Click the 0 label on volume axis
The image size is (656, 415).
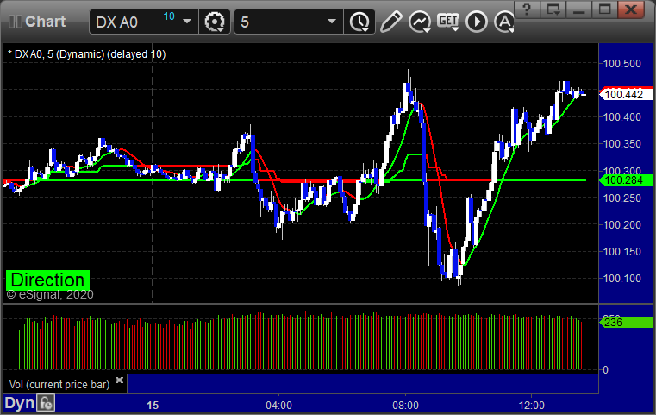click(605, 370)
